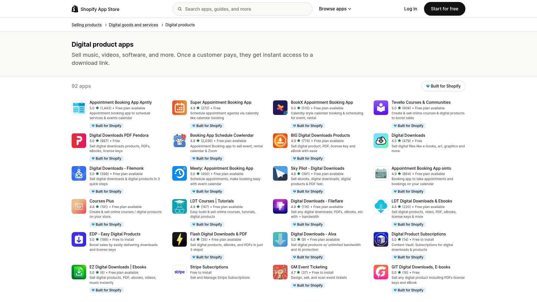Open Tevello Courses & Communities icon
This screenshot has width=537, height=302.
point(381,108)
